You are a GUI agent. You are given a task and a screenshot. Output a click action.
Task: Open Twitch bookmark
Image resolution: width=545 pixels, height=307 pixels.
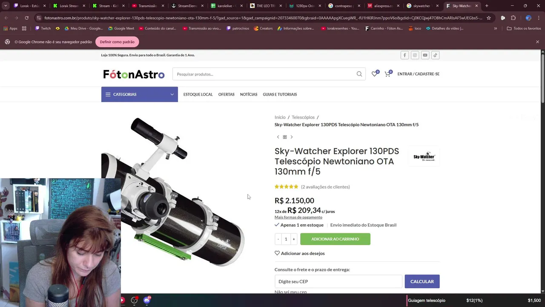(x=43, y=29)
